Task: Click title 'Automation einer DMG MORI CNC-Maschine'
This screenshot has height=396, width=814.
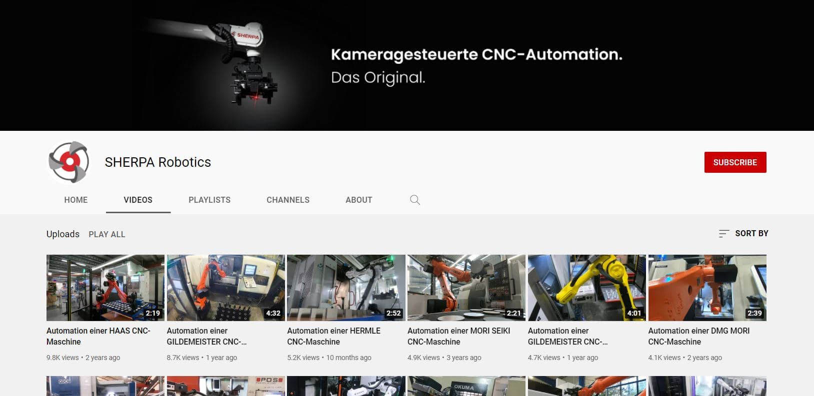Action: pos(699,336)
